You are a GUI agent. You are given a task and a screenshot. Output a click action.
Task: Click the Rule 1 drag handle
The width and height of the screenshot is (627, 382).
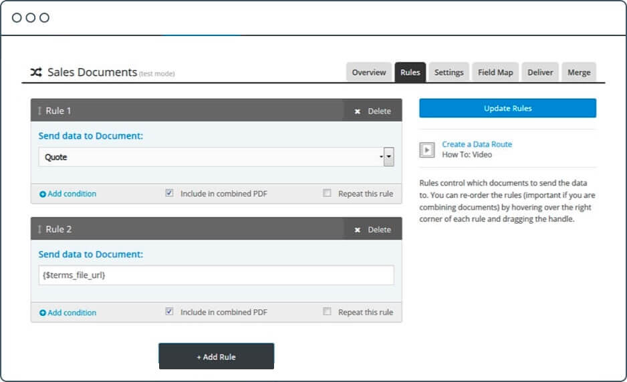[x=39, y=111]
